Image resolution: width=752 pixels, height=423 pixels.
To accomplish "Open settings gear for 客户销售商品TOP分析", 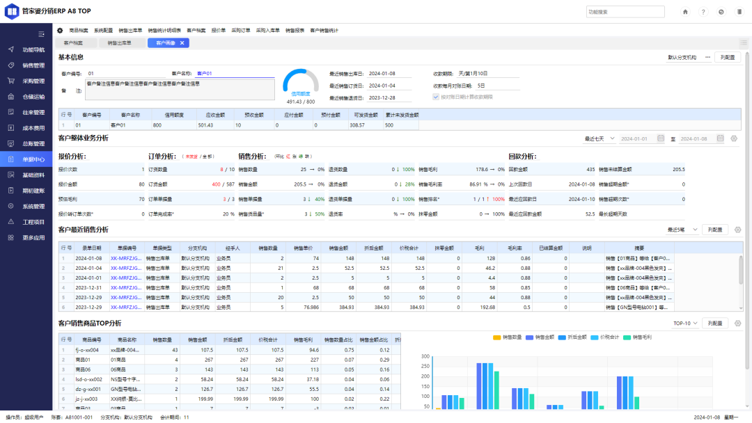I will point(737,324).
